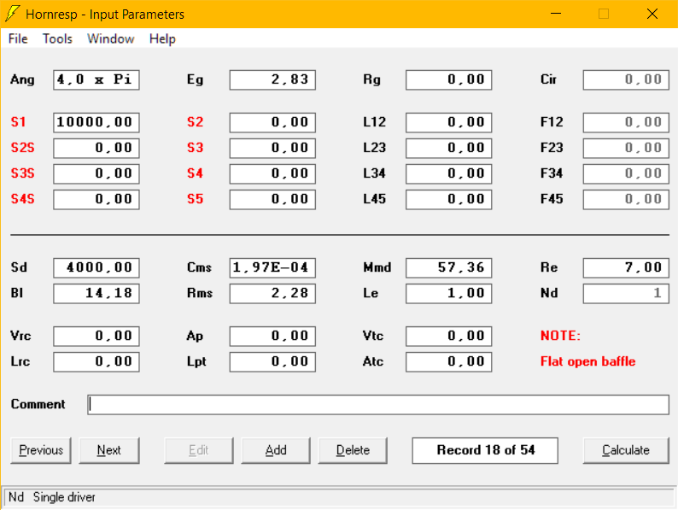This screenshot has height=510, width=678.
Task: Click the Bl field with 14,18
Action: 96,293
